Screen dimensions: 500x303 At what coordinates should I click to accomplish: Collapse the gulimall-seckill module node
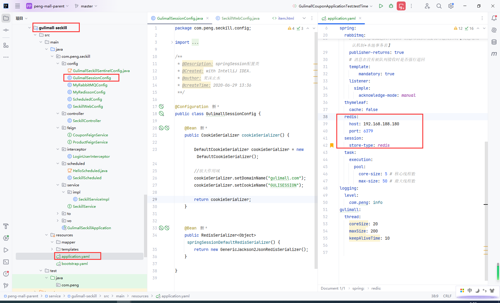[29, 28]
